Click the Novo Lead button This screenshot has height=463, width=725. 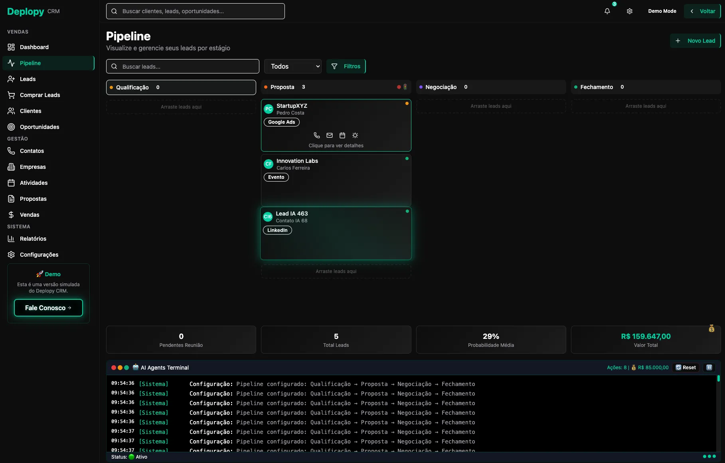pos(695,41)
